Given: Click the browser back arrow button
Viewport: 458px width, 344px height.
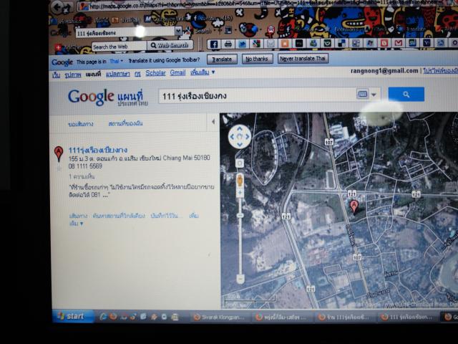Looking at the screenshot, I should click(62, 7).
